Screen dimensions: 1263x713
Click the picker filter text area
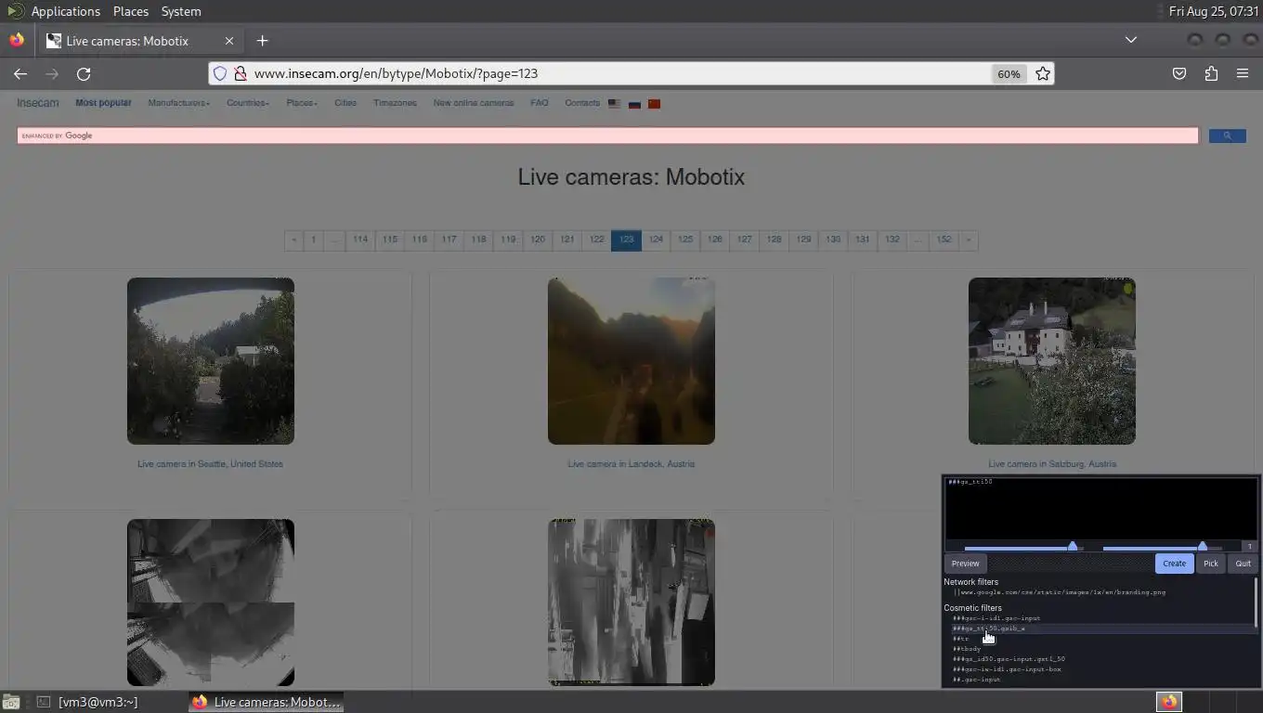pos(1100,508)
